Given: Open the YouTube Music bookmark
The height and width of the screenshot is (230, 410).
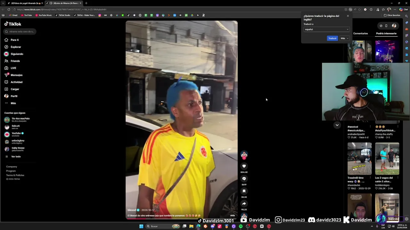Looking at the screenshot, I should (x=44, y=15).
